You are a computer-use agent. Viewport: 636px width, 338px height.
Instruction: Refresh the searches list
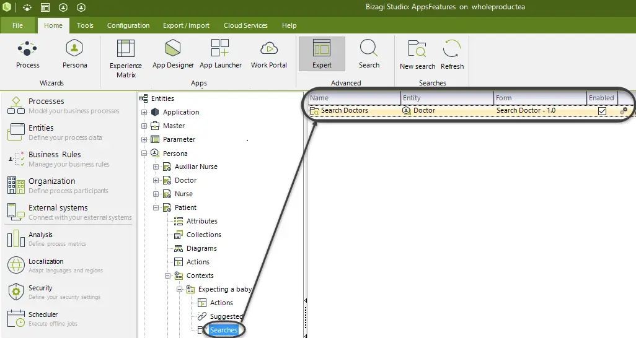tap(452, 55)
